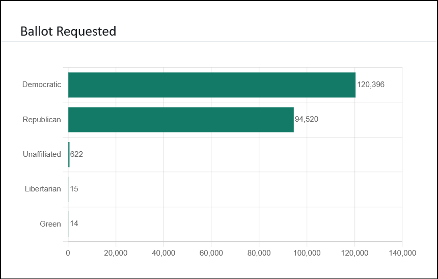Screen dimensions: 438x279
Task: Click the Libertarian value label 15
Action: tap(74, 189)
